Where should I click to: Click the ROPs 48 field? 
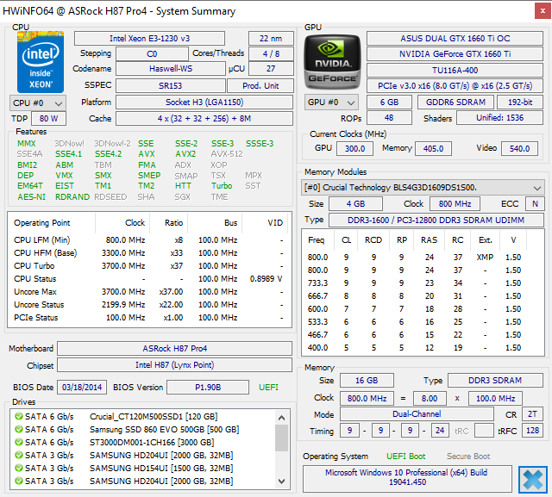point(389,118)
